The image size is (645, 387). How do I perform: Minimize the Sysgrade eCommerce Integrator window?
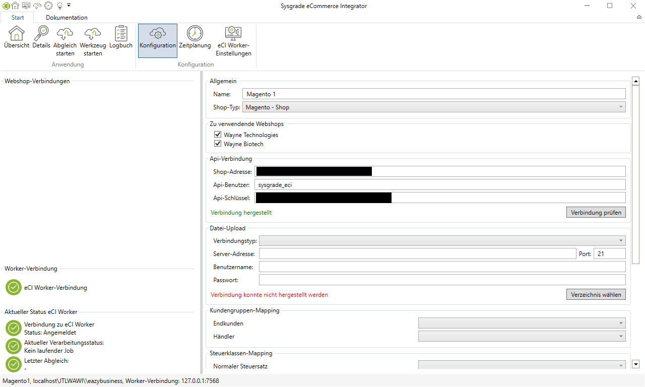pyautogui.click(x=587, y=6)
